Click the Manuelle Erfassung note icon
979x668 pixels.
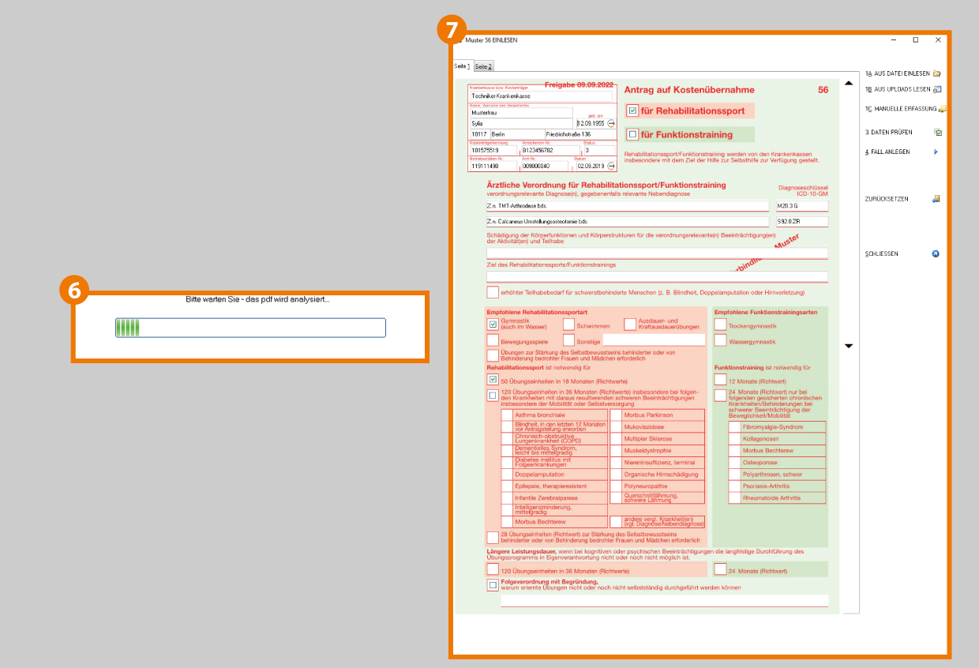942,109
